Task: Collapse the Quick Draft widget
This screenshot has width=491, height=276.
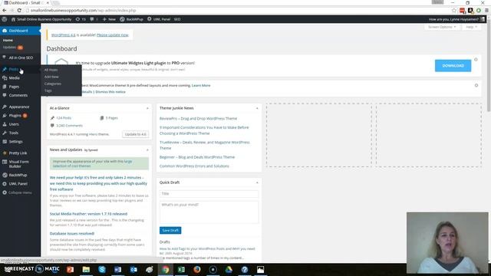Action: tap(257, 182)
